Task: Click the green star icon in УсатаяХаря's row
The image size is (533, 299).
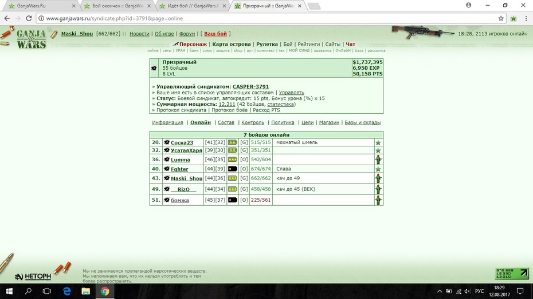Action: pos(378,150)
